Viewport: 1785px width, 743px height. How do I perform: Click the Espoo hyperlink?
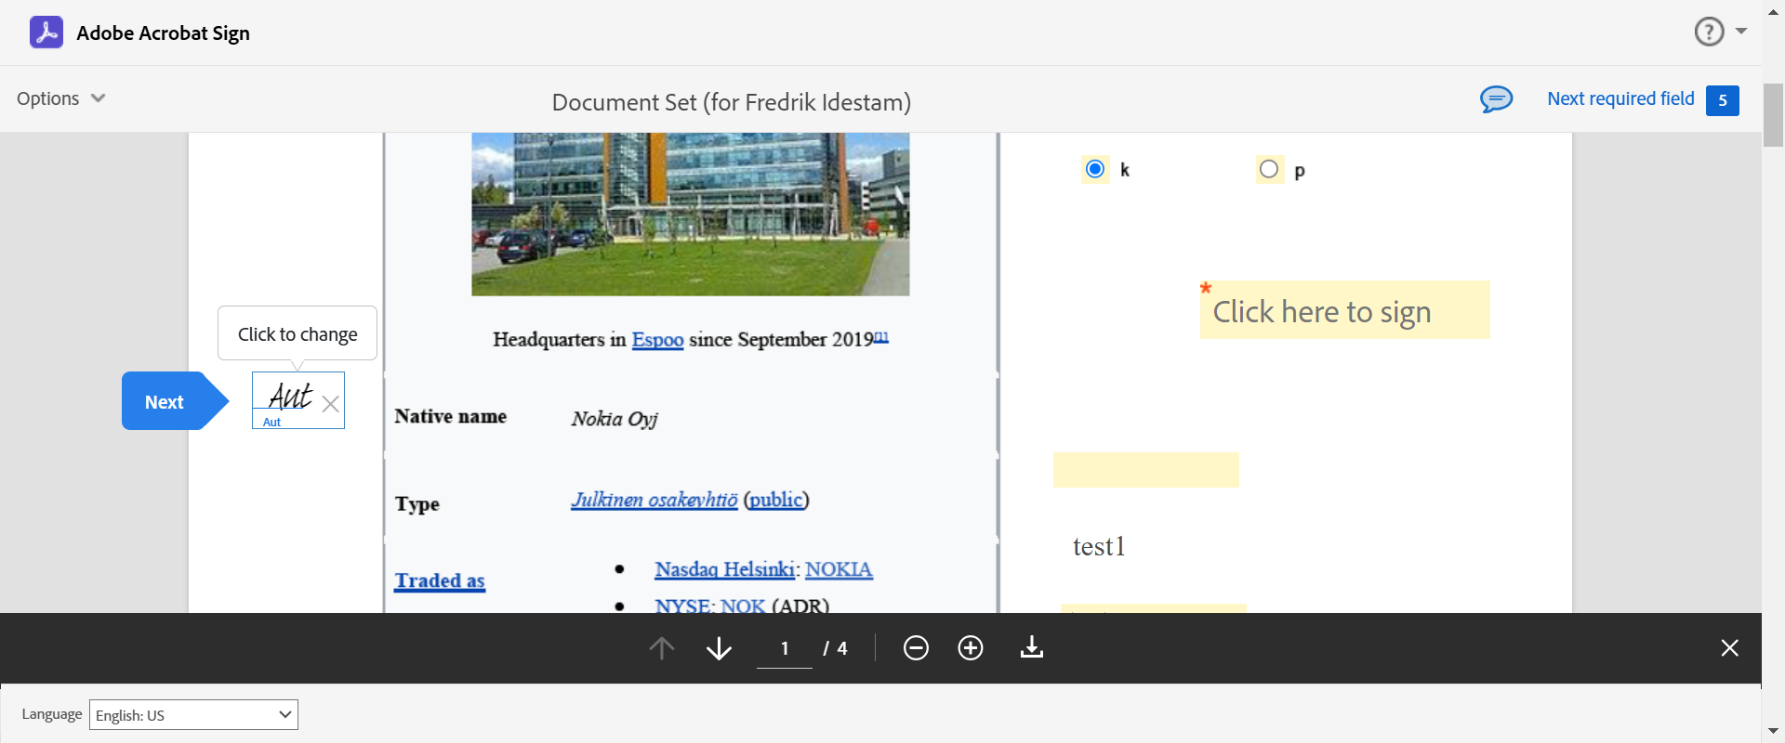point(657,340)
